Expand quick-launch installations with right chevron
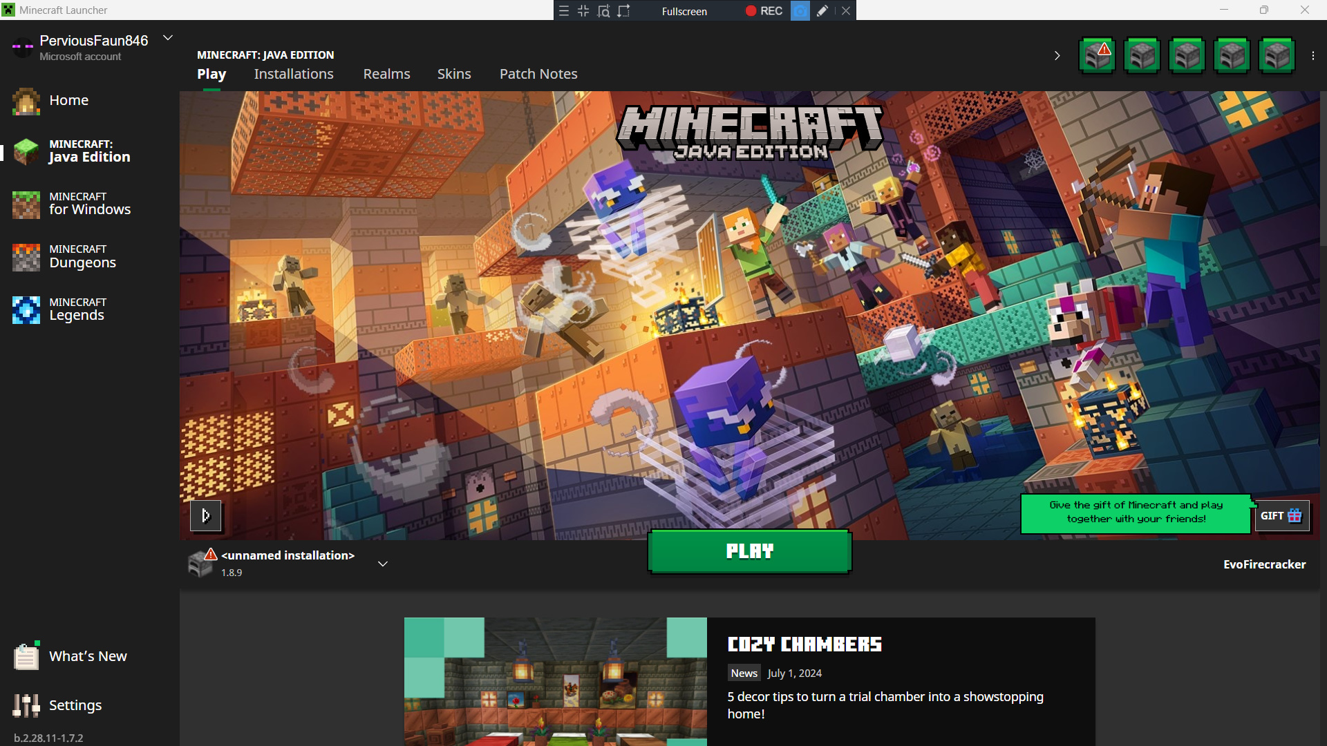This screenshot has width=1327, height=746. click(x=1057, y=56)
